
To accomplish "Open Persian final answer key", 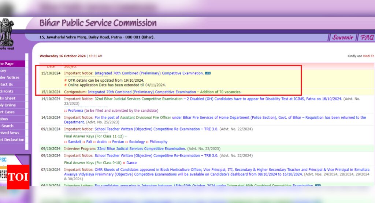I will [118, 142].
